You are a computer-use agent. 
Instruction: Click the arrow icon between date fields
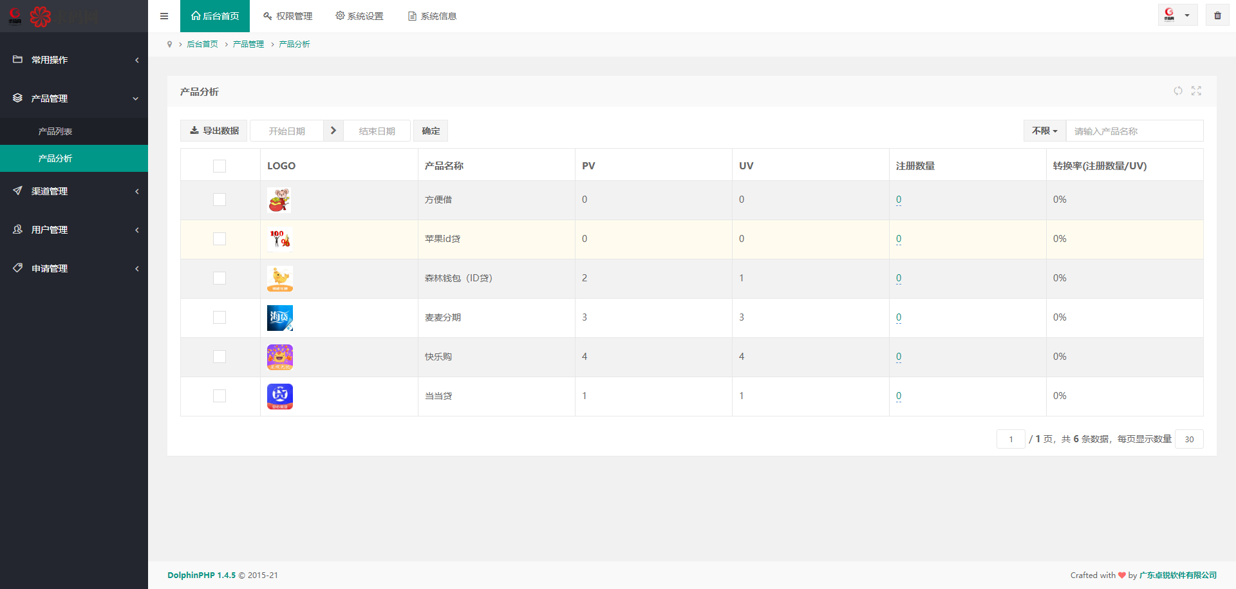[x=333, y=131]
